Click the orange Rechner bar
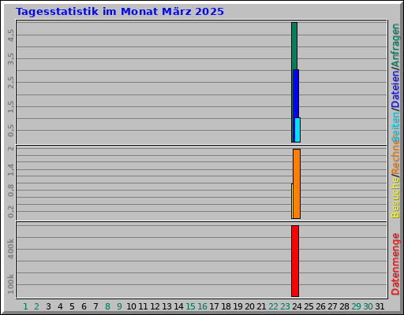Viewport: 404px width, 315px height. pyautogui.click(x=297, y=183)
